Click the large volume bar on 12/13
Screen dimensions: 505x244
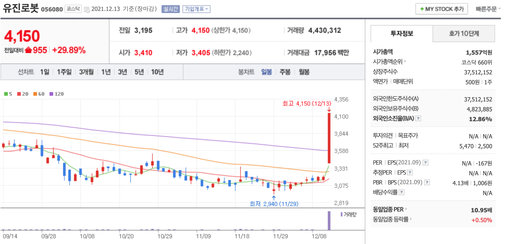click(x=329, y=221)
